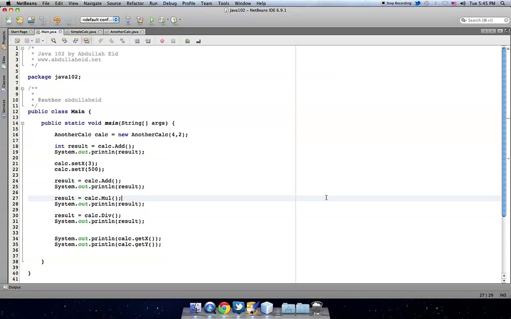511x319 pixels.
Task: Open the Refactor menu
Action: 135,3
